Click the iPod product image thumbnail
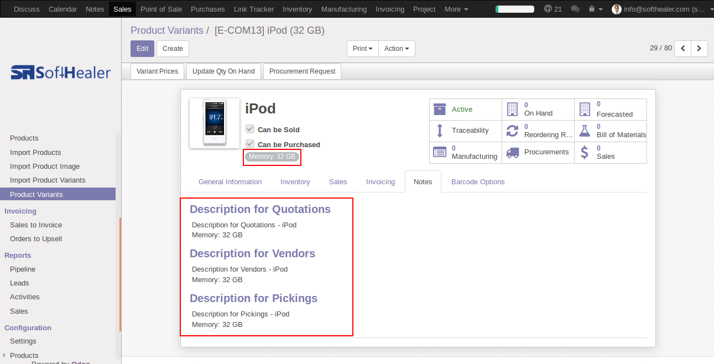 click(x=215, y=123)
